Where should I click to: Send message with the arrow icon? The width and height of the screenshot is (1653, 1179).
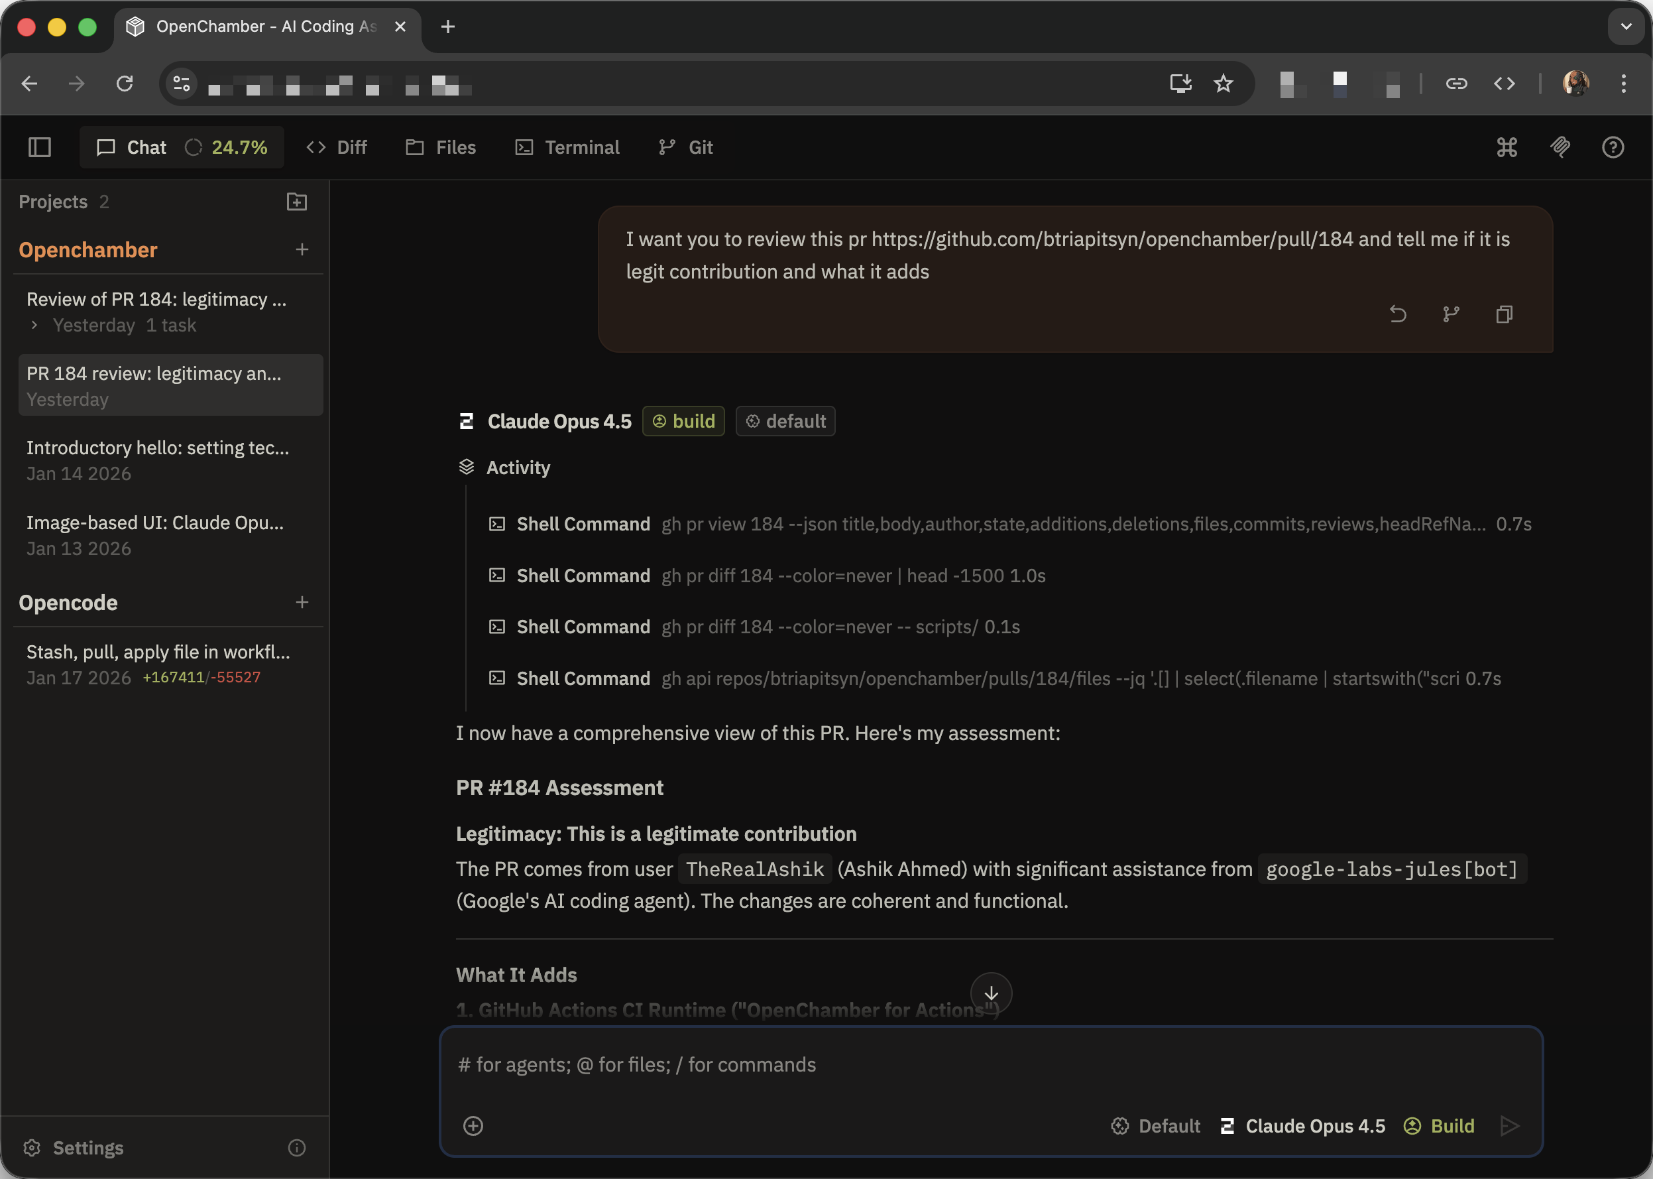pos(1509,1126)
